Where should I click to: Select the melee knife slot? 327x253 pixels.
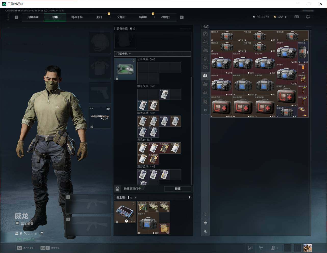[x=100, y=118]
